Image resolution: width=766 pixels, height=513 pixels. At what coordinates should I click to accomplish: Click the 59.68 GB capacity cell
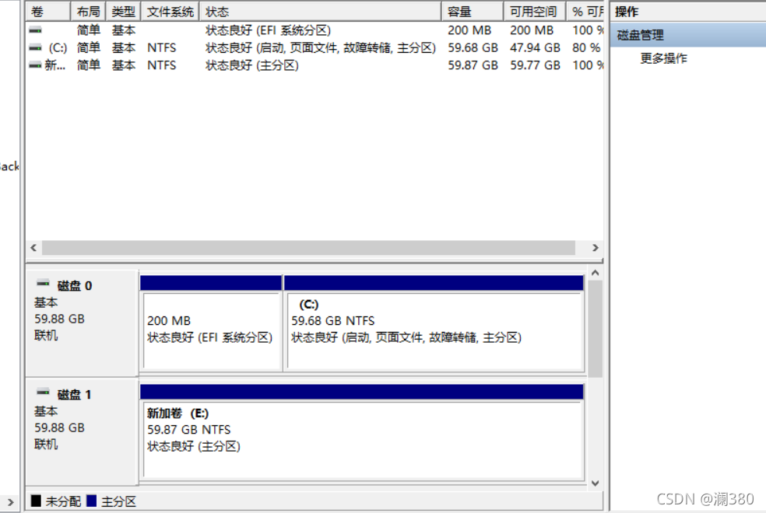click(473, 47)
